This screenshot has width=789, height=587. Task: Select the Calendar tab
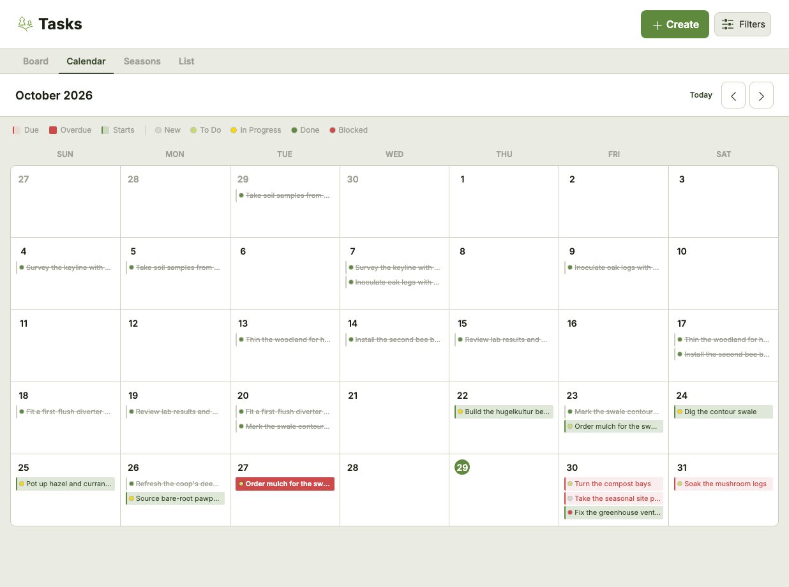coord(86,61)
